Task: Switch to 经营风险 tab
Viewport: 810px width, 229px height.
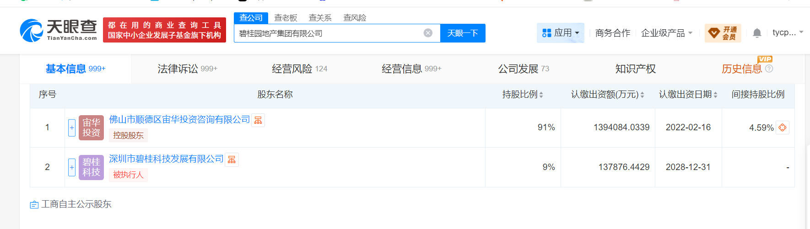Action: 299,69
